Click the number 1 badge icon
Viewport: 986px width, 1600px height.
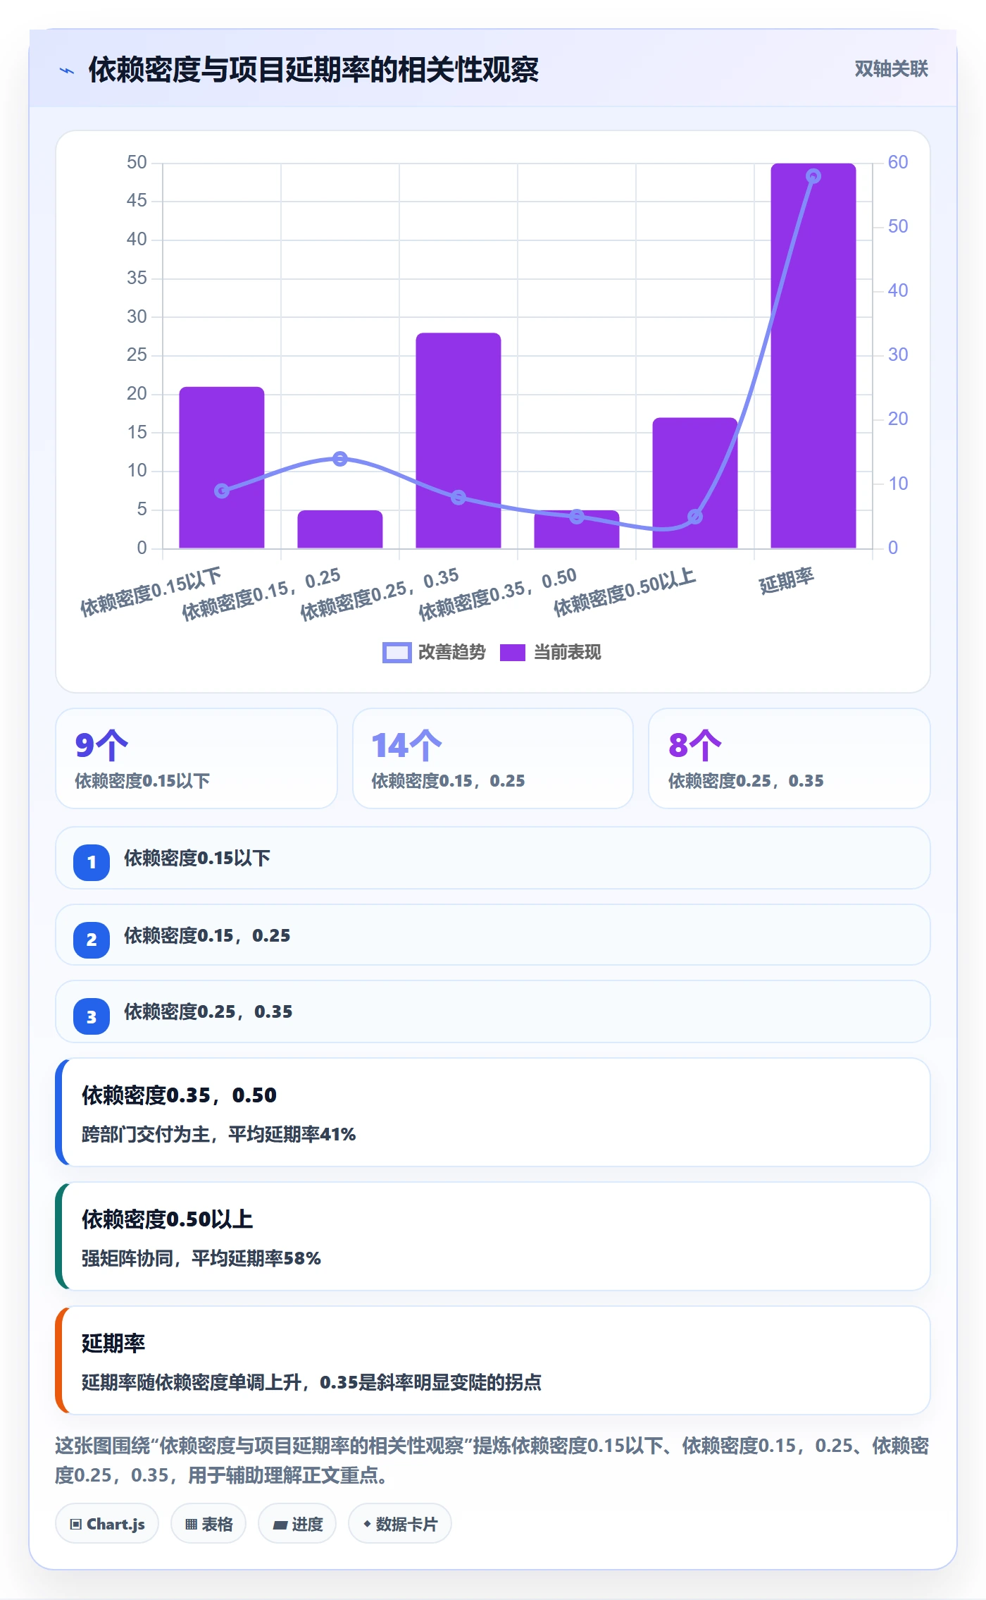(92, 862)
